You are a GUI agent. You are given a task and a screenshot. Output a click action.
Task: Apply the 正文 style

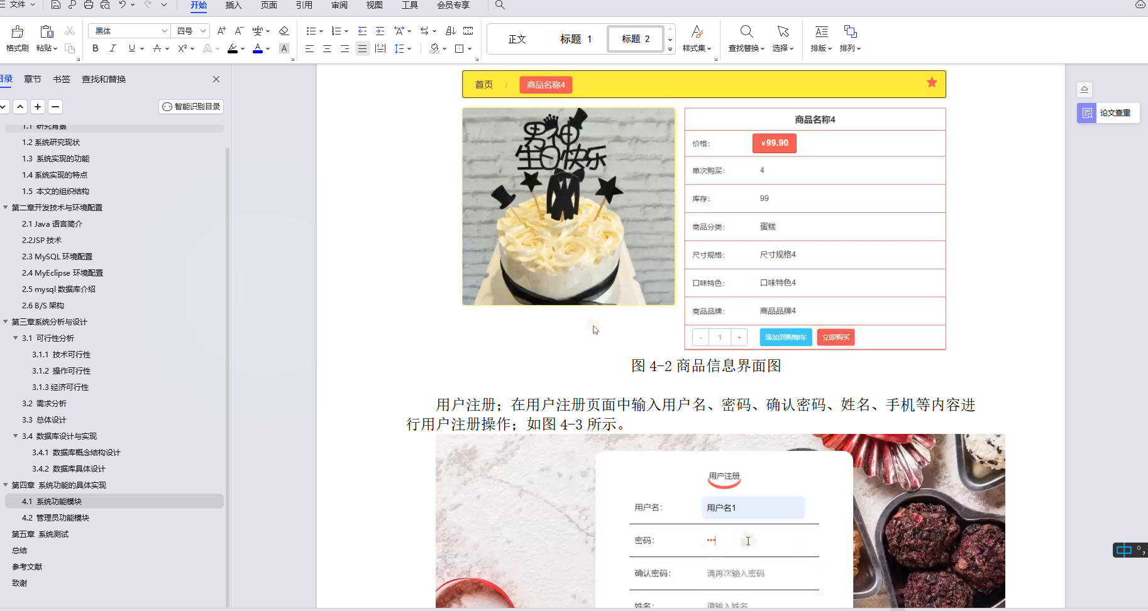click(517, 39)
